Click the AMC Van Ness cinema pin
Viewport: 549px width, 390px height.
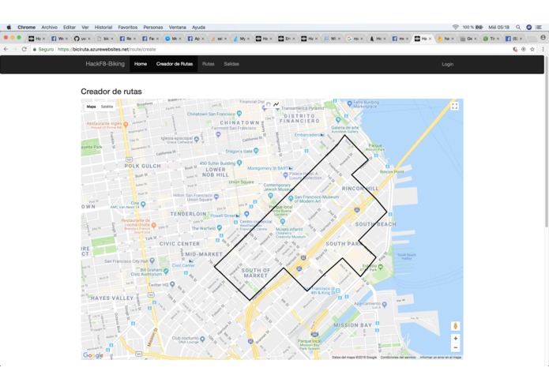pos(143,204)
